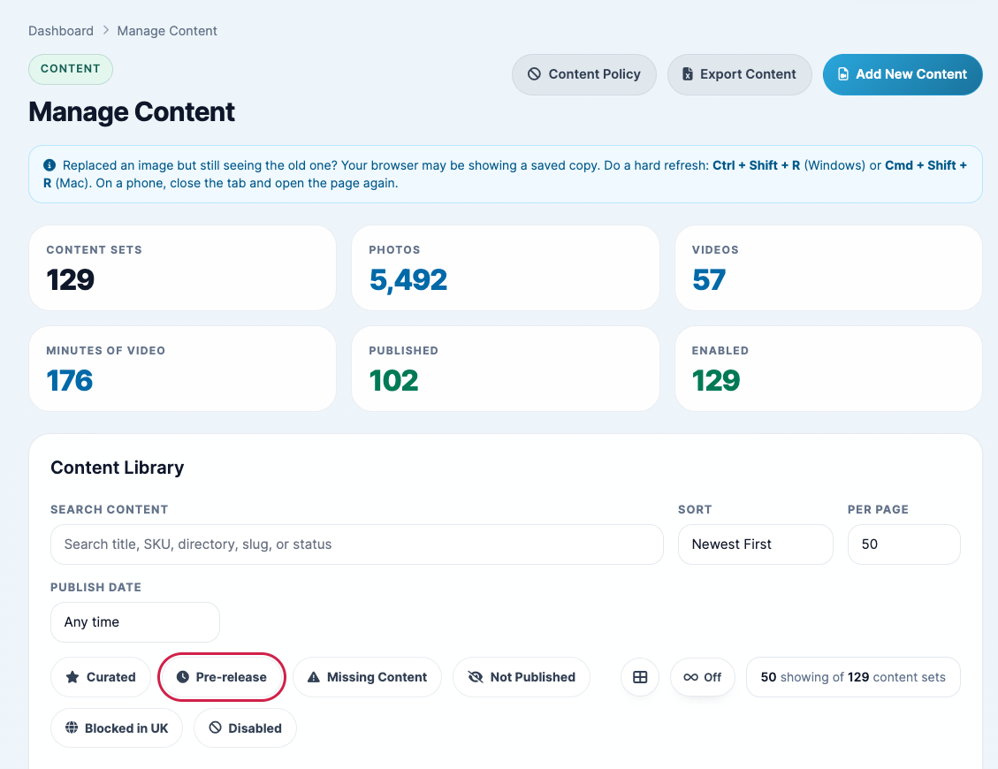Click the CONTENT badge label
The height and width of the screenshot is (769, 998).
(x=71, y=69)
